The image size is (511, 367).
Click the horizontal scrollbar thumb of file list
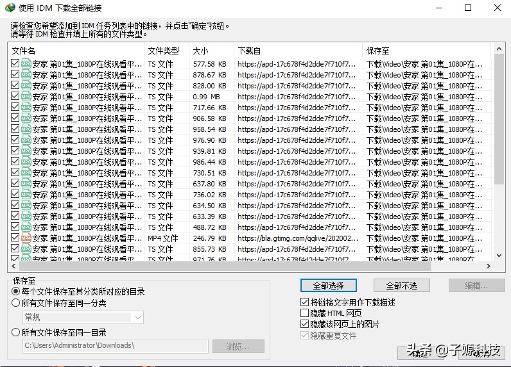225,266
